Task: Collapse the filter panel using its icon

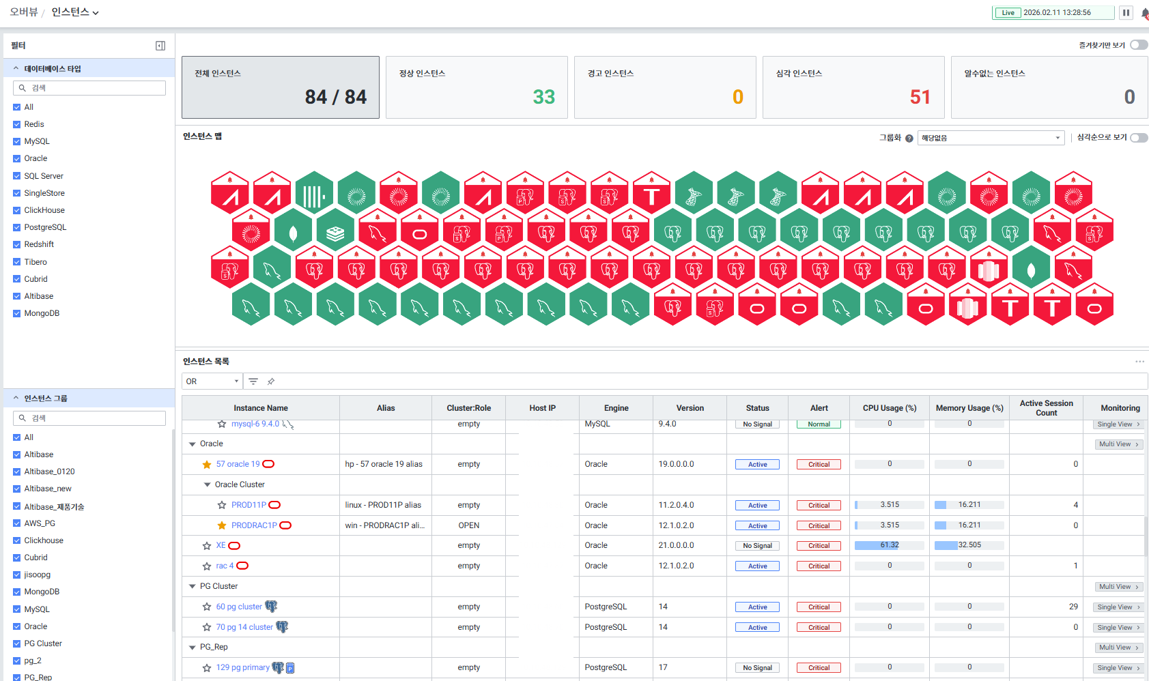Action: pyautogui.click(x=160, y=46)
